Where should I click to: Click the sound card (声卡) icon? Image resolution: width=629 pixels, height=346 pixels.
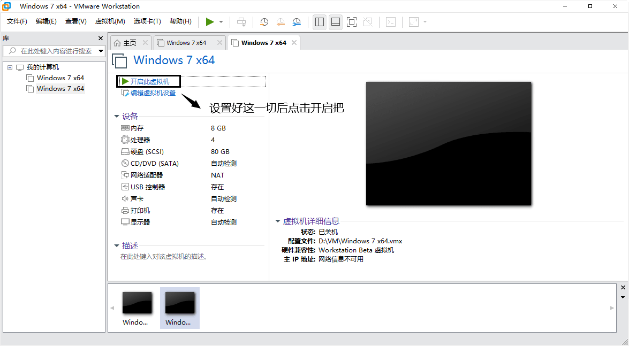coord(125,198)
